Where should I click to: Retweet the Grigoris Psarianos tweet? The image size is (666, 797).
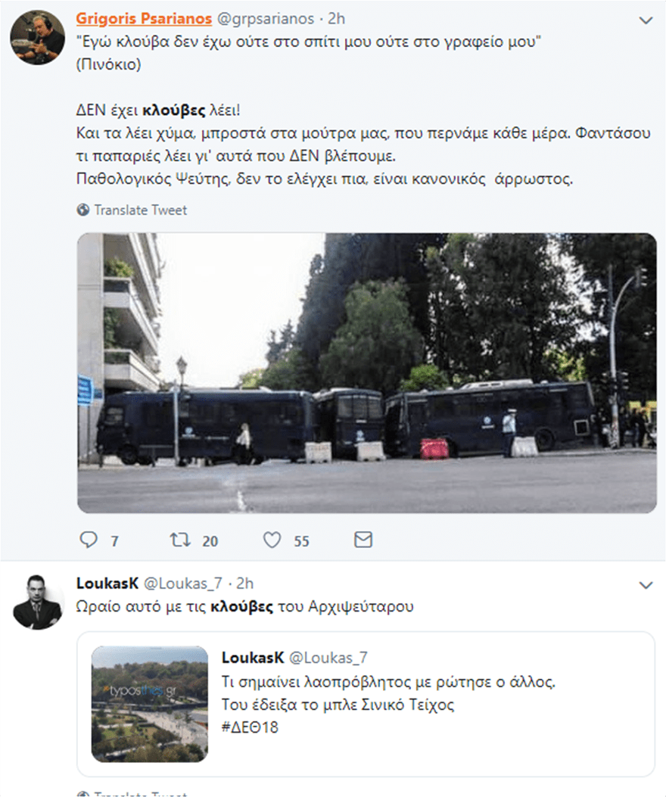(x=179, y=540)
